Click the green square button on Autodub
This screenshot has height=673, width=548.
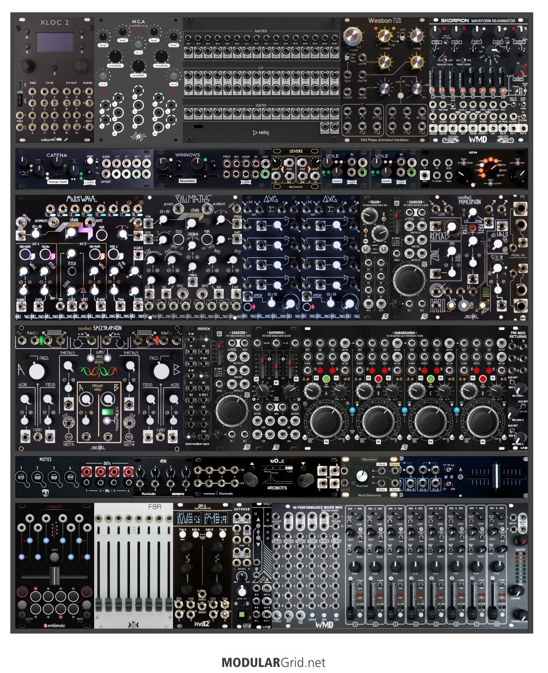coord(241,614)
